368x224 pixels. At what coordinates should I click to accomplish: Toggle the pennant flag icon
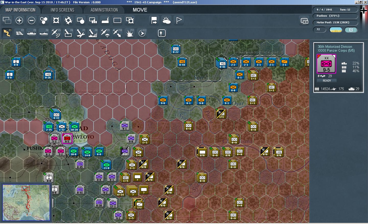[x=179, y=20]
